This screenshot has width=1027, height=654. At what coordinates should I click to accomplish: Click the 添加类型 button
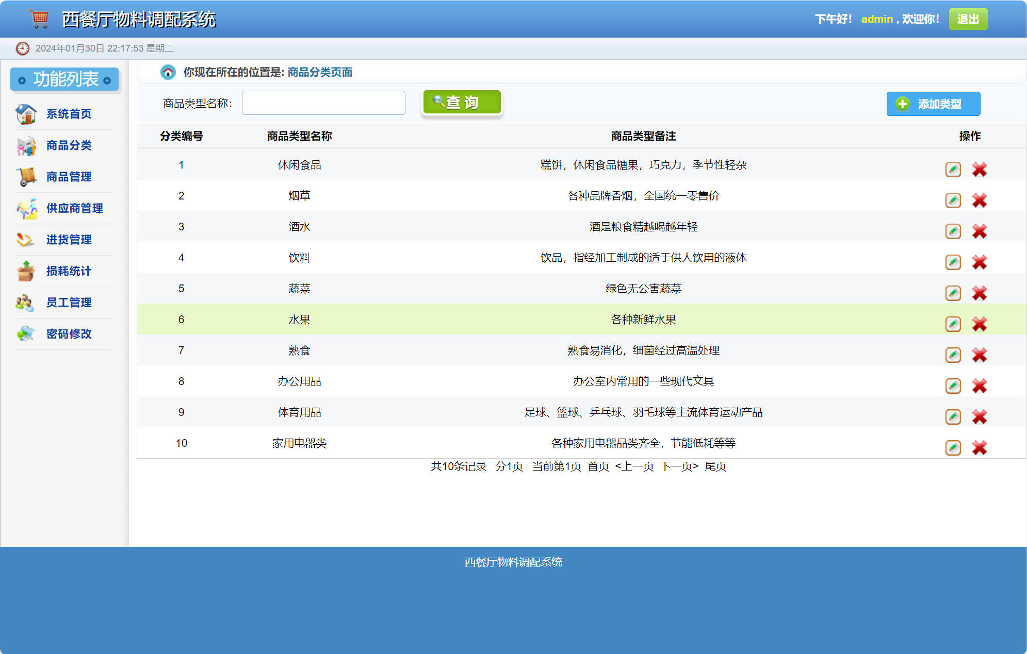pos(933,104)
